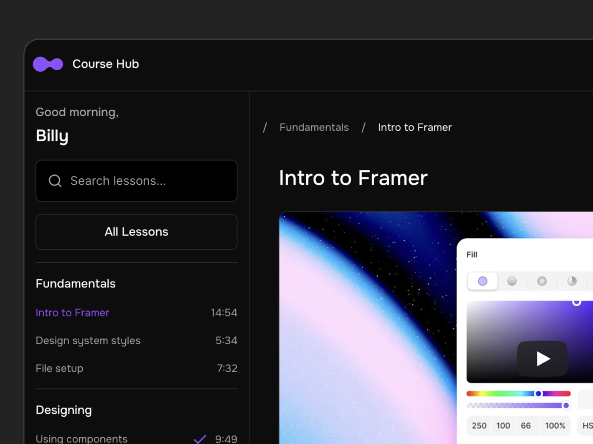Click the 100% opacity value field

click(x=555, y=426)
